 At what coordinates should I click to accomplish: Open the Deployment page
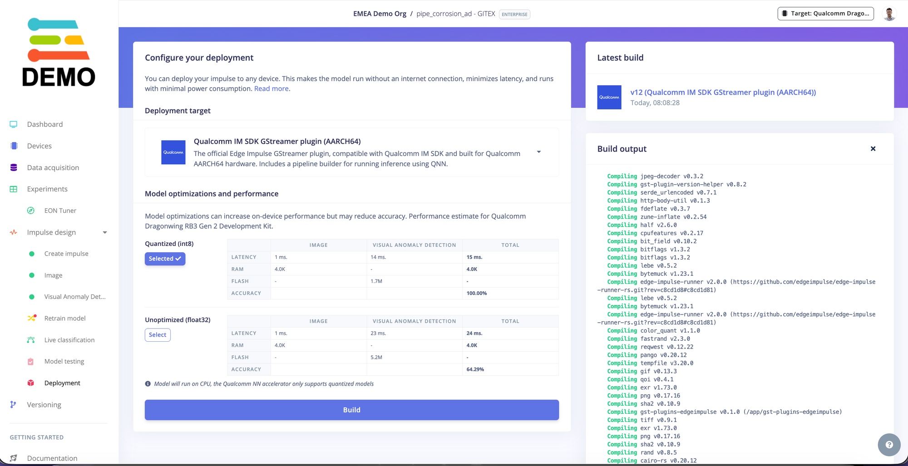point(62,383)
